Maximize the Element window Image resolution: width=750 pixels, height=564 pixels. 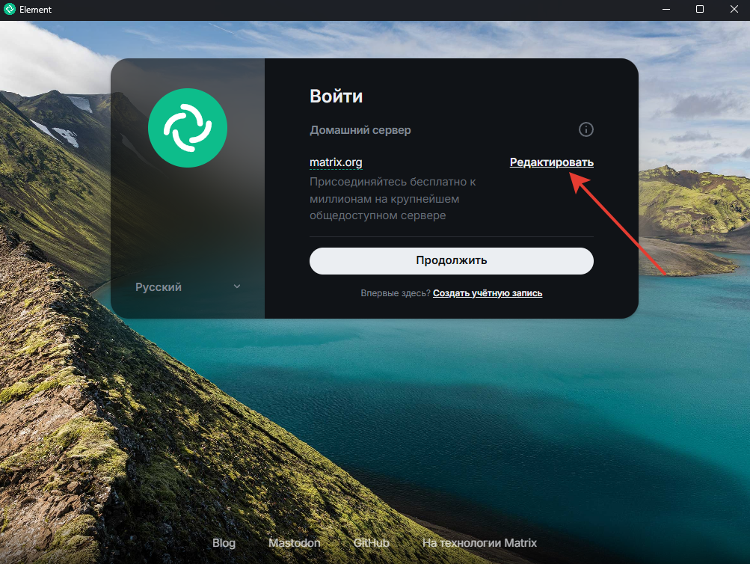pyautogui.click(x=700, y=9)
